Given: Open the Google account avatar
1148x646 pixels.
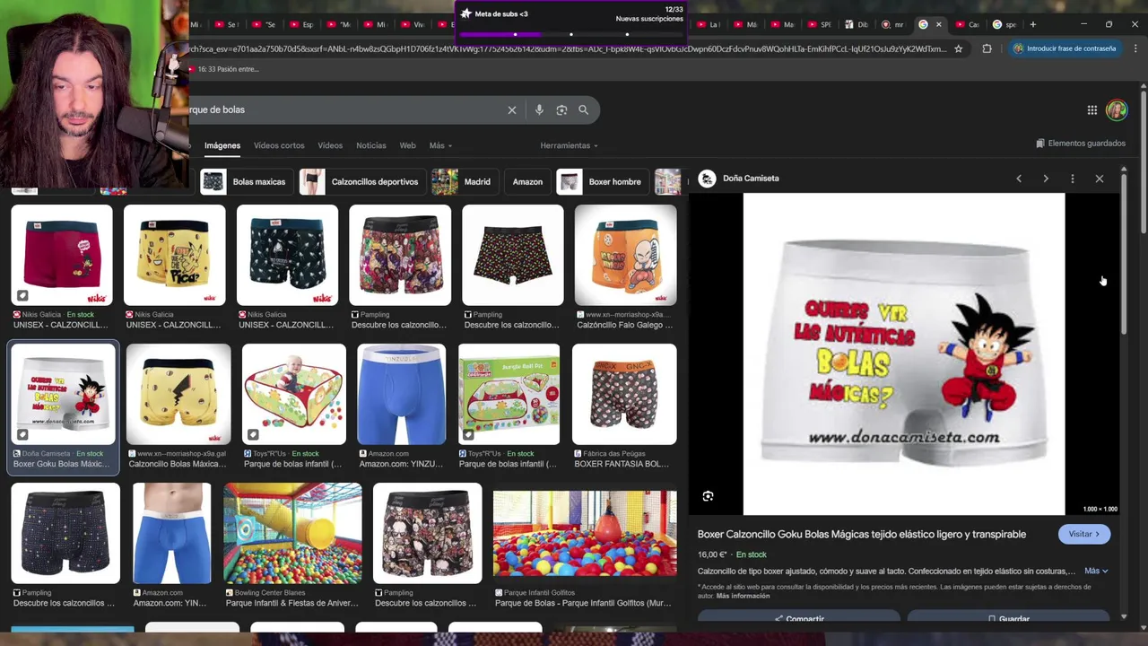Looking at the screenshot, I should 1117,109.
